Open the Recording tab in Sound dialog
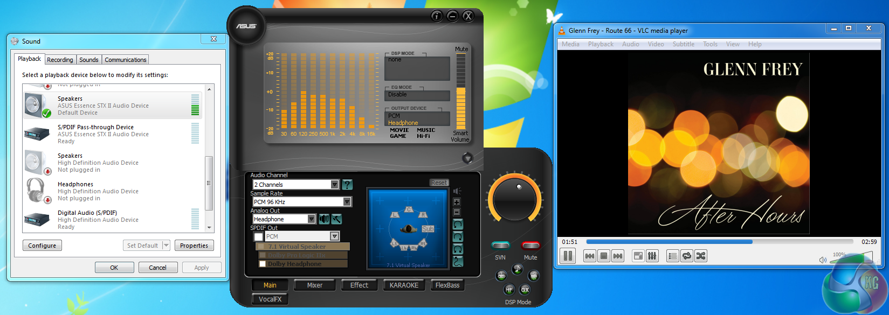 tap(60, 60)
